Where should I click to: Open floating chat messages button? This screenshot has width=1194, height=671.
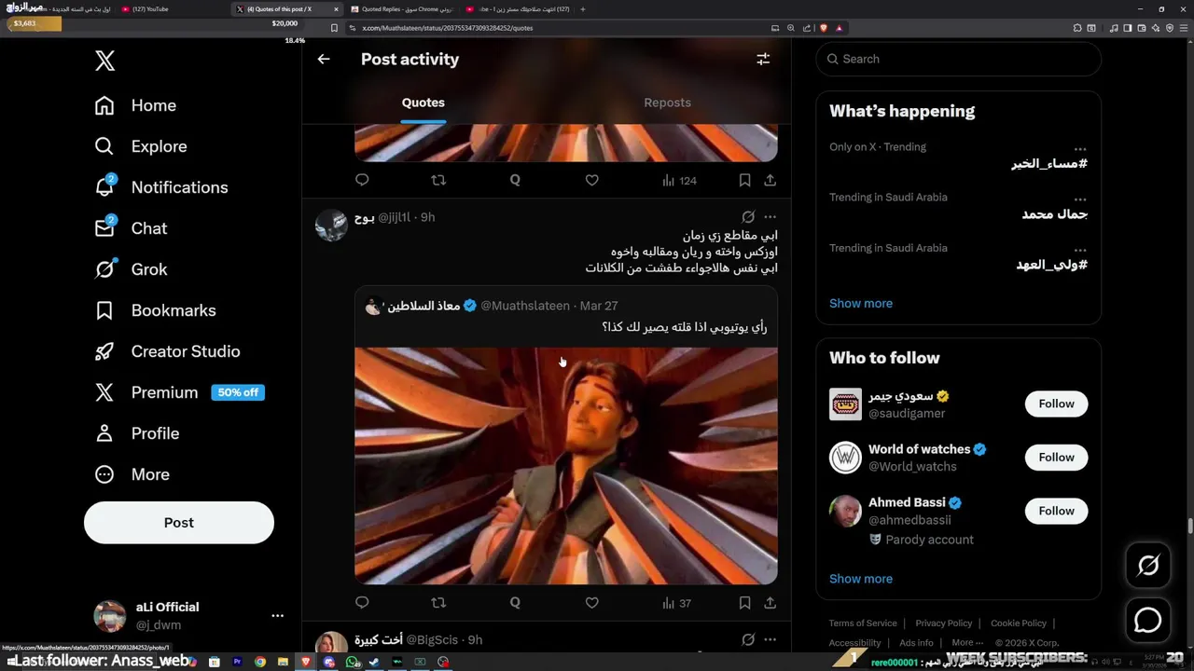[1148, 620]
